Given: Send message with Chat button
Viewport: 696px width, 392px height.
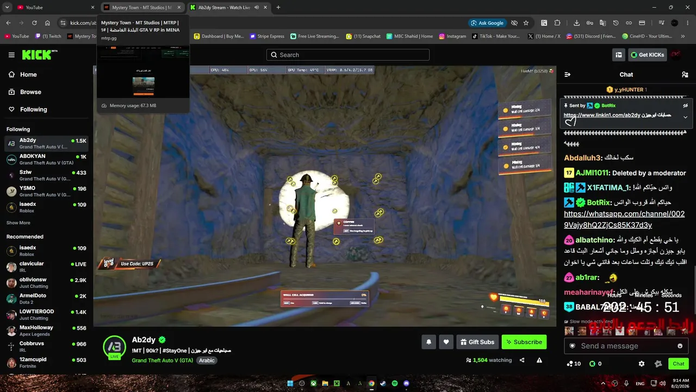Looking at the screenshot, I should click(679, 364).
